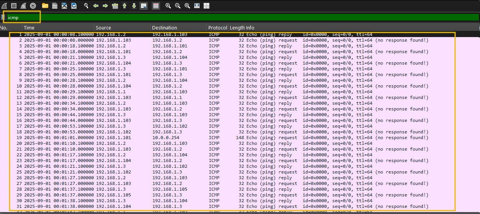Click the rightmost toolbar grid icon
The height and width of the screenshot is (214, 480).
pos(206,6)
